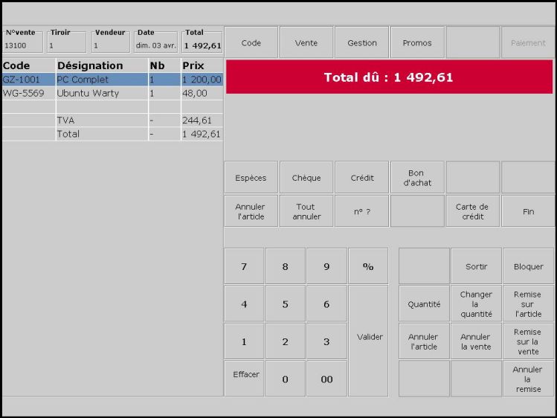Lock the register with Bloquer
The height and width of the screenshot is (418, 557).
point(528,266)
